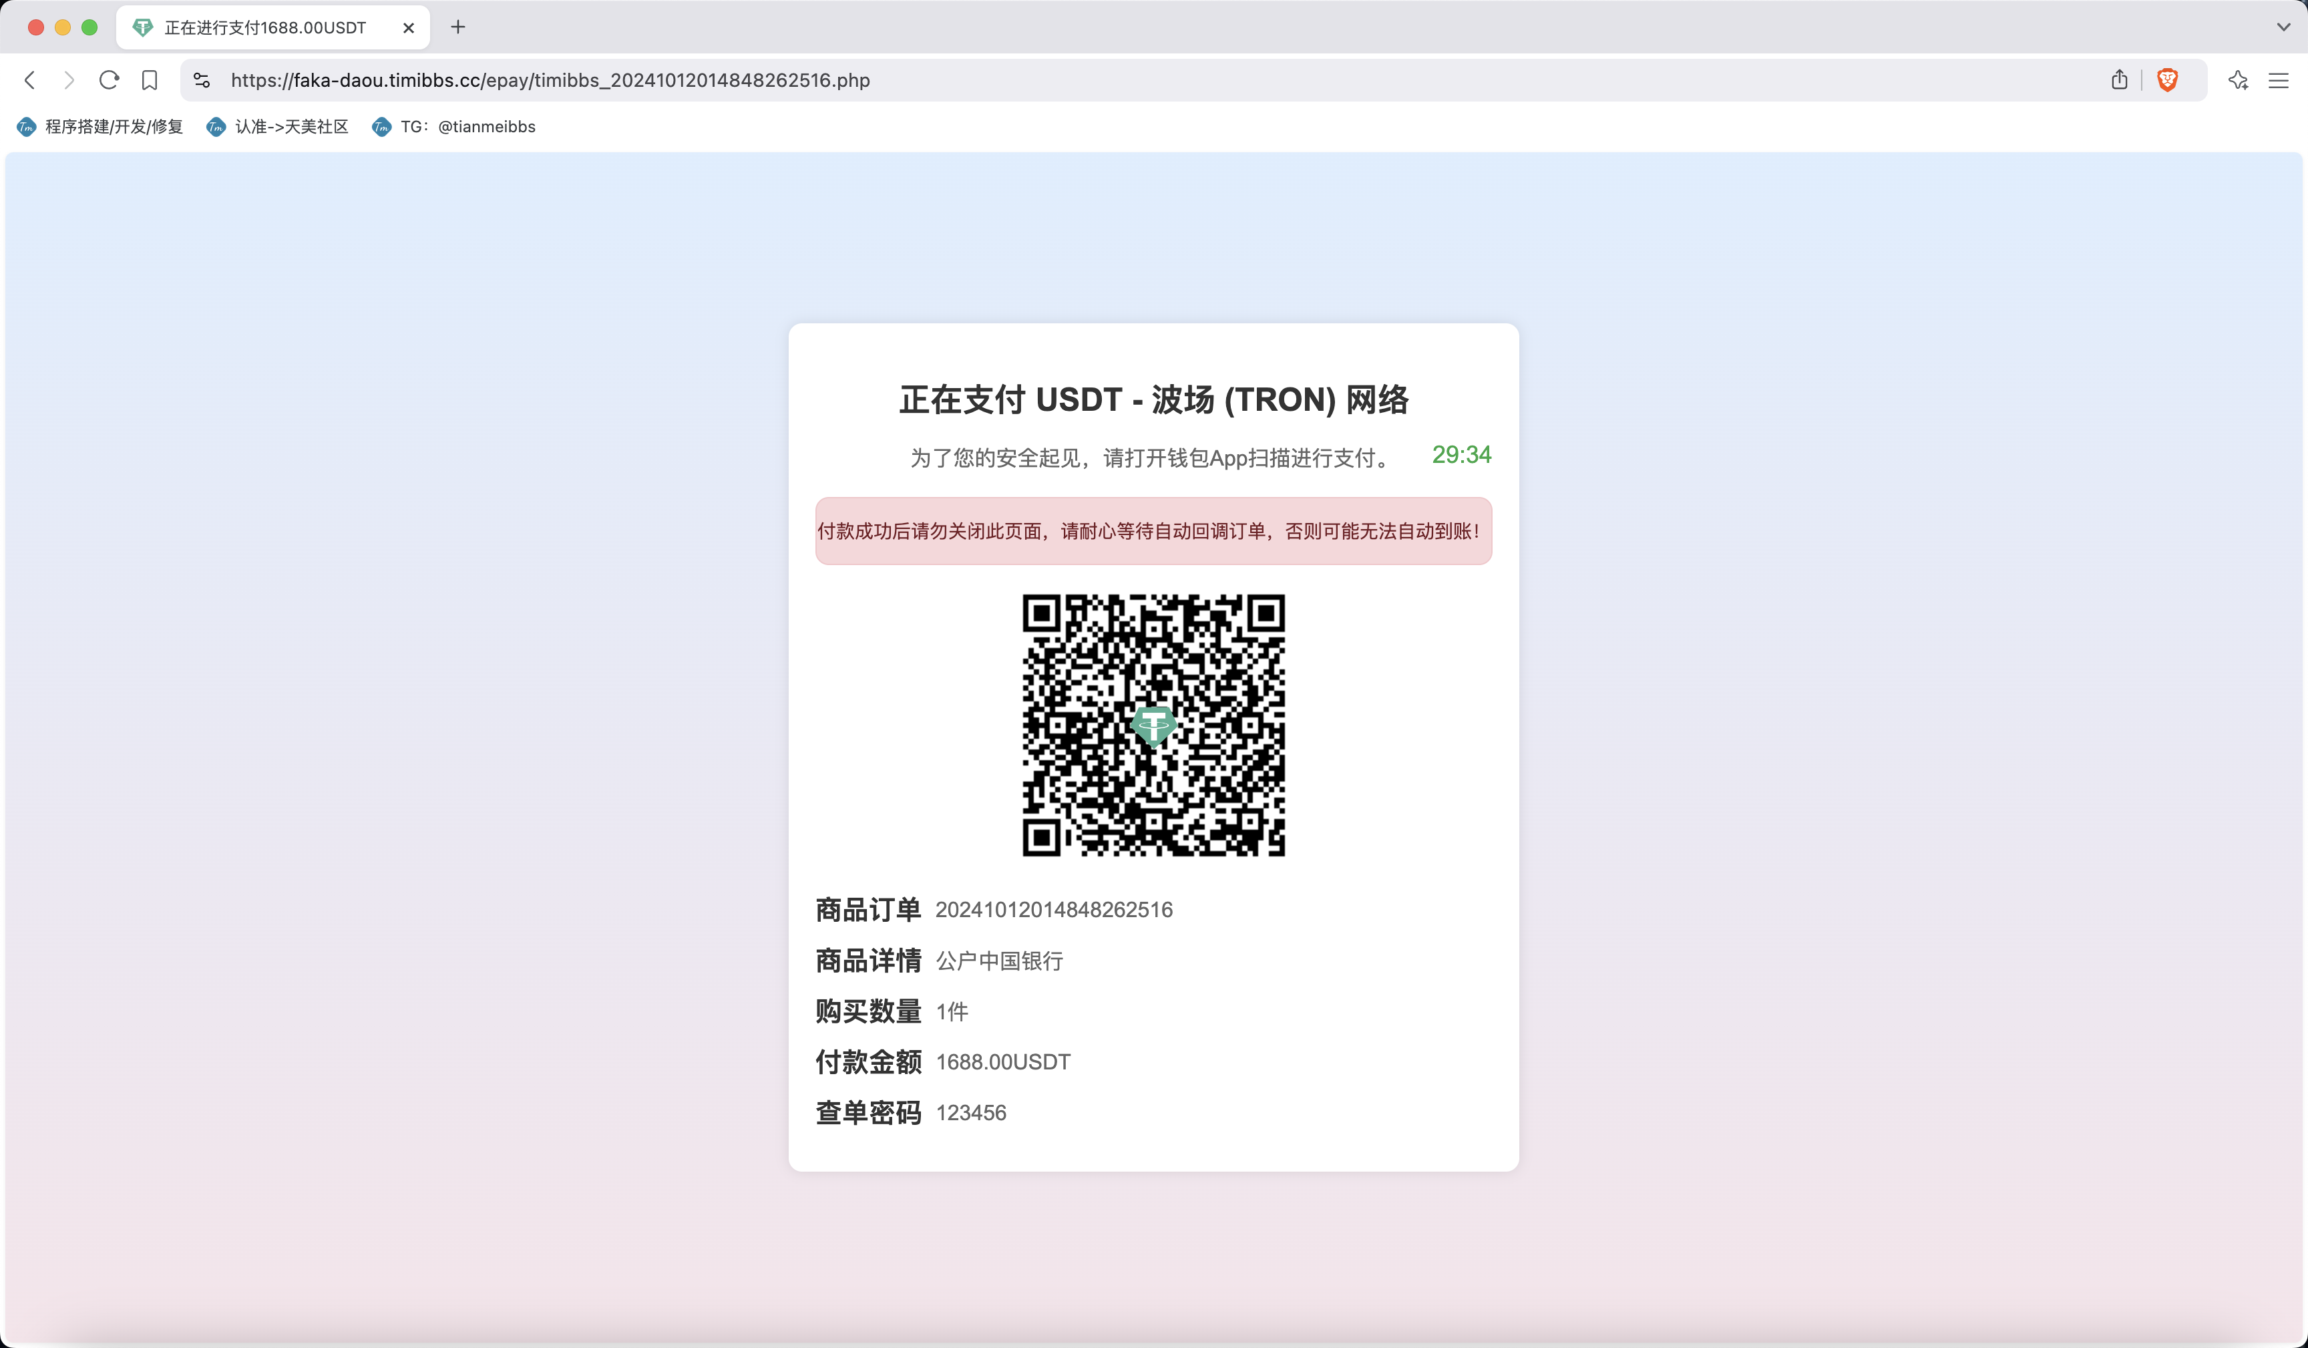Screen dimensions: 2308x1348
Task: Click purchase quantity 1件
Action: [952, 1012]
